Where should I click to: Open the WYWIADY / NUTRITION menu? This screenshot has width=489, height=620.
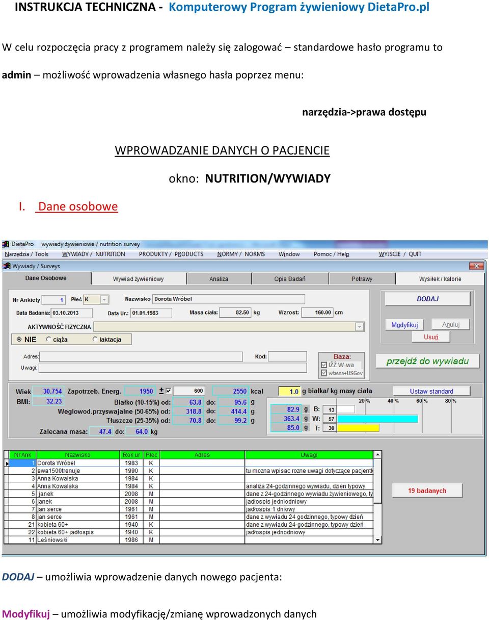tap(94, 254)
